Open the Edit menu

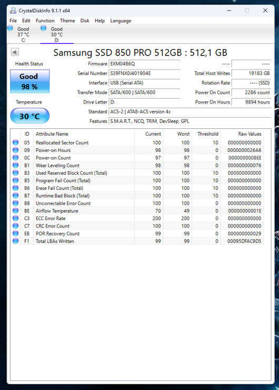(26, 21)
